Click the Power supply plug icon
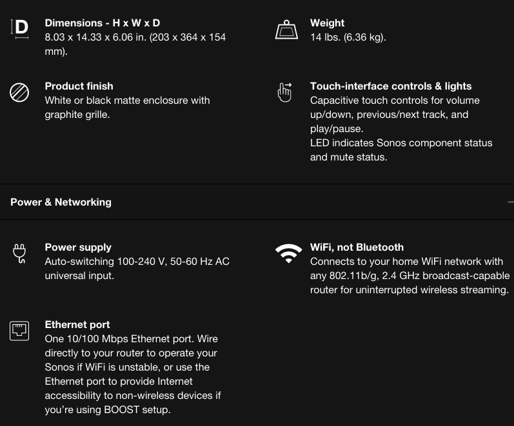514x426 pixels. coord(19,254)
